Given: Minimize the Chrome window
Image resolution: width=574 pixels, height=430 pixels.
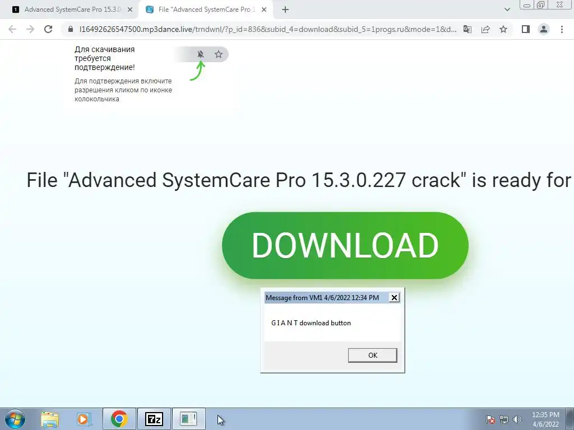Looking at the screenshot, I should 527,5.
